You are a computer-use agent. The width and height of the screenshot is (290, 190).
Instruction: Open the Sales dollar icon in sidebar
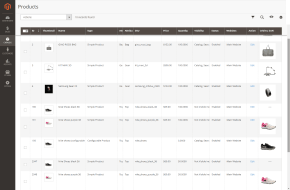7,29
